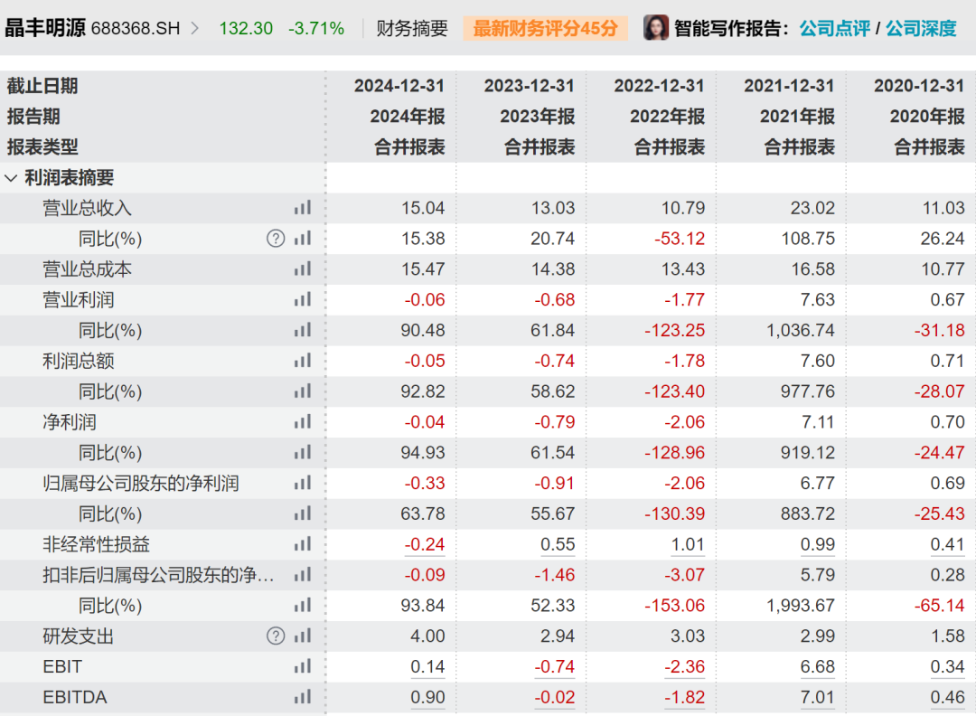The image size is (976, 716).
Task: Click 2021 营业总收入 value 23.02
Action: click(x=813, y=208)
